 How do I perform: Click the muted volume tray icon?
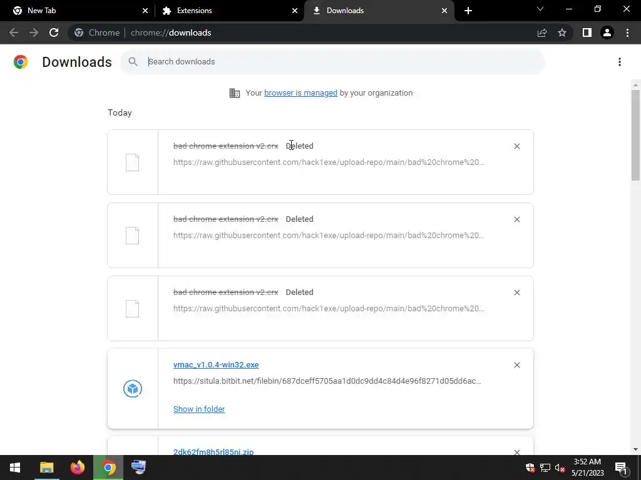560,467
